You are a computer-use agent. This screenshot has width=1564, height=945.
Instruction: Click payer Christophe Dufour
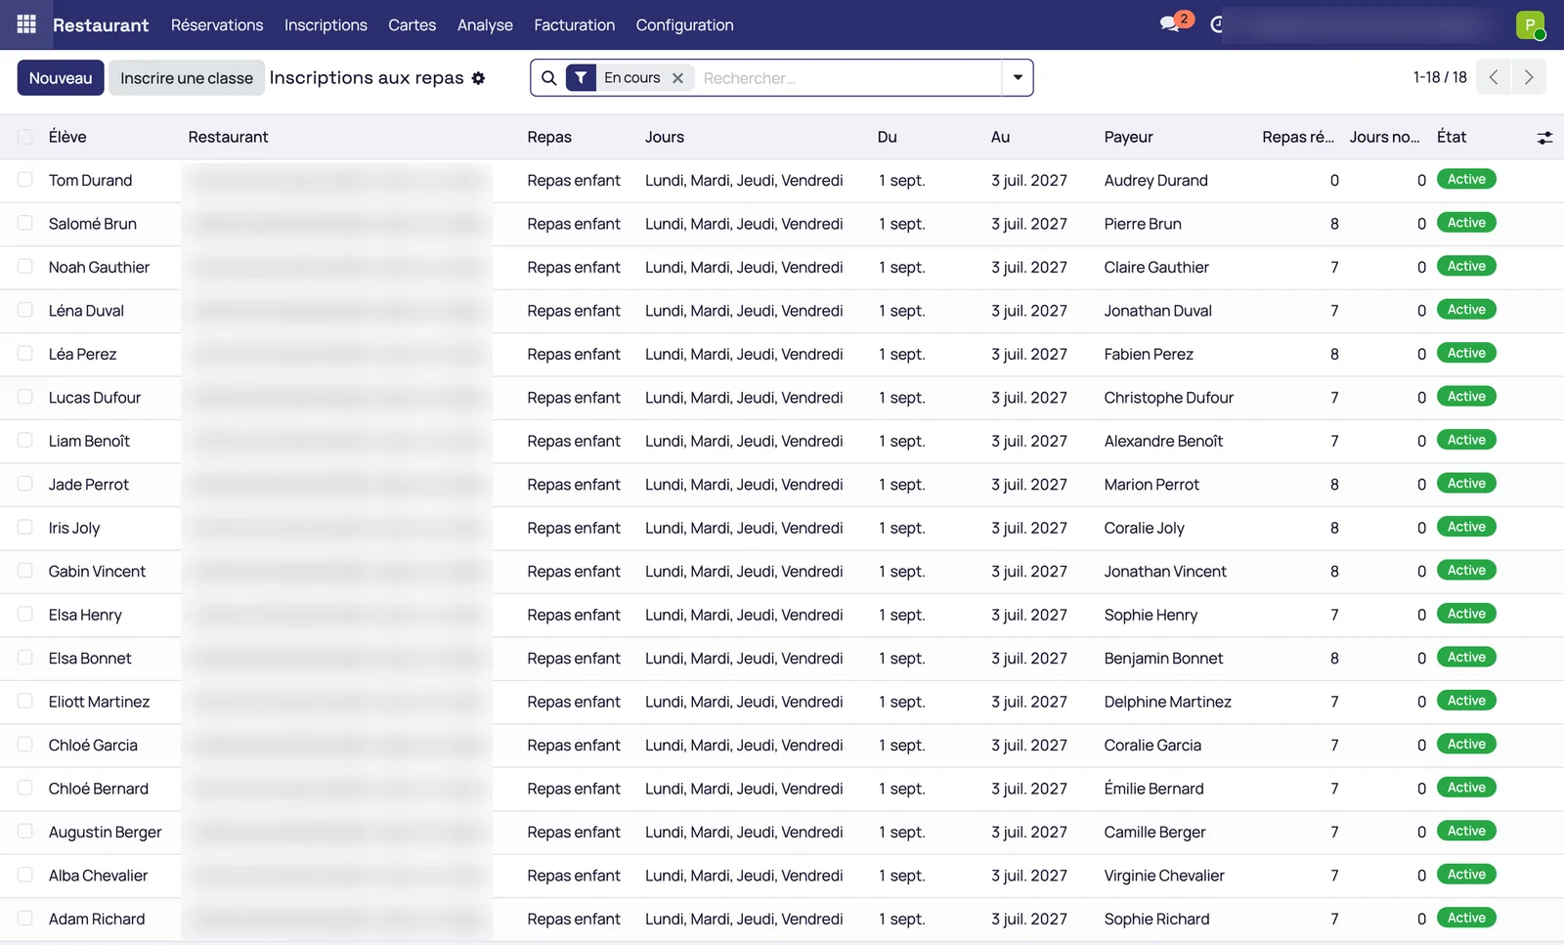(x=1168, y=398)
